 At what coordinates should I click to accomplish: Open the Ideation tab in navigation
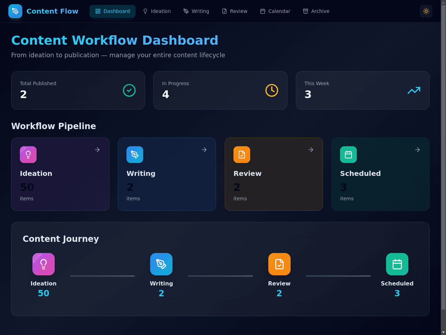pyautogui.click(x=157, y=11)
